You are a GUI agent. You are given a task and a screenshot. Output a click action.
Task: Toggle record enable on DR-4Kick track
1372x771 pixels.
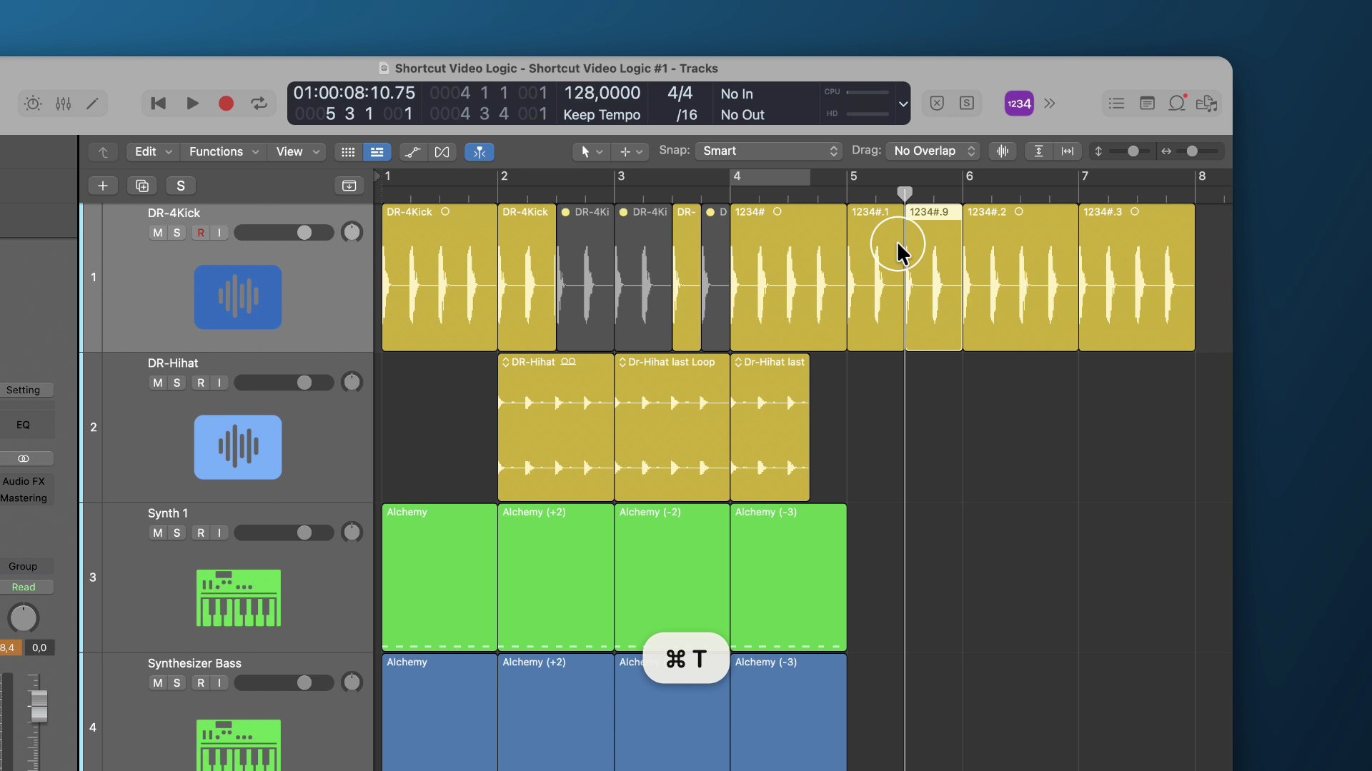pyautogui.click(x=201, y=233)
